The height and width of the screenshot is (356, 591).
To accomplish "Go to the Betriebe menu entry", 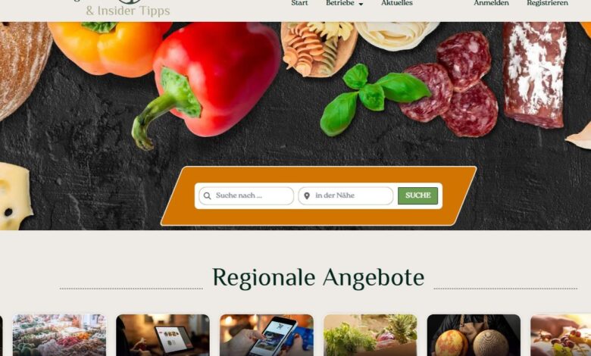I will point(340,3).
